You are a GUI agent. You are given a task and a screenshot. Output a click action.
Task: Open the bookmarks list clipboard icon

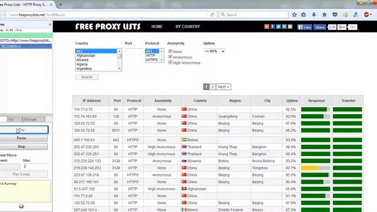click(304, 15)
